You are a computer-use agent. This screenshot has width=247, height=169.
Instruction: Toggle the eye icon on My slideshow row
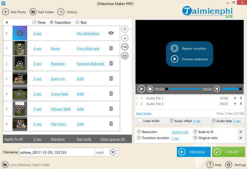pyautogui.click(x=111, y=33)
